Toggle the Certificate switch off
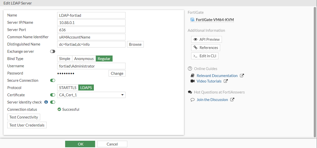Screen dimensions: 317x148 [53, 95]
